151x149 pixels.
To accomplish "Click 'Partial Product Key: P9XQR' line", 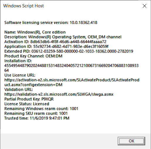I will pyautogui.click(x=29, y=99).
